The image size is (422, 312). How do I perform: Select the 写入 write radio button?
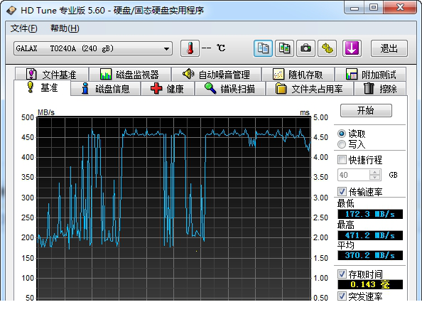[342, 144]
